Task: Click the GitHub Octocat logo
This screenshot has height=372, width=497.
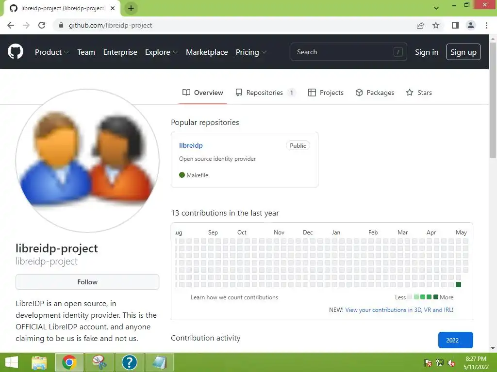Action: click(16, 52)
